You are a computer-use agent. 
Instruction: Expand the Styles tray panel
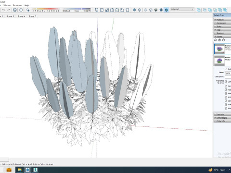[222, 26]
